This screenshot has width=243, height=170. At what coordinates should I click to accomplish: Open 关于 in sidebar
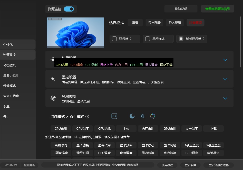pos(18,117)
